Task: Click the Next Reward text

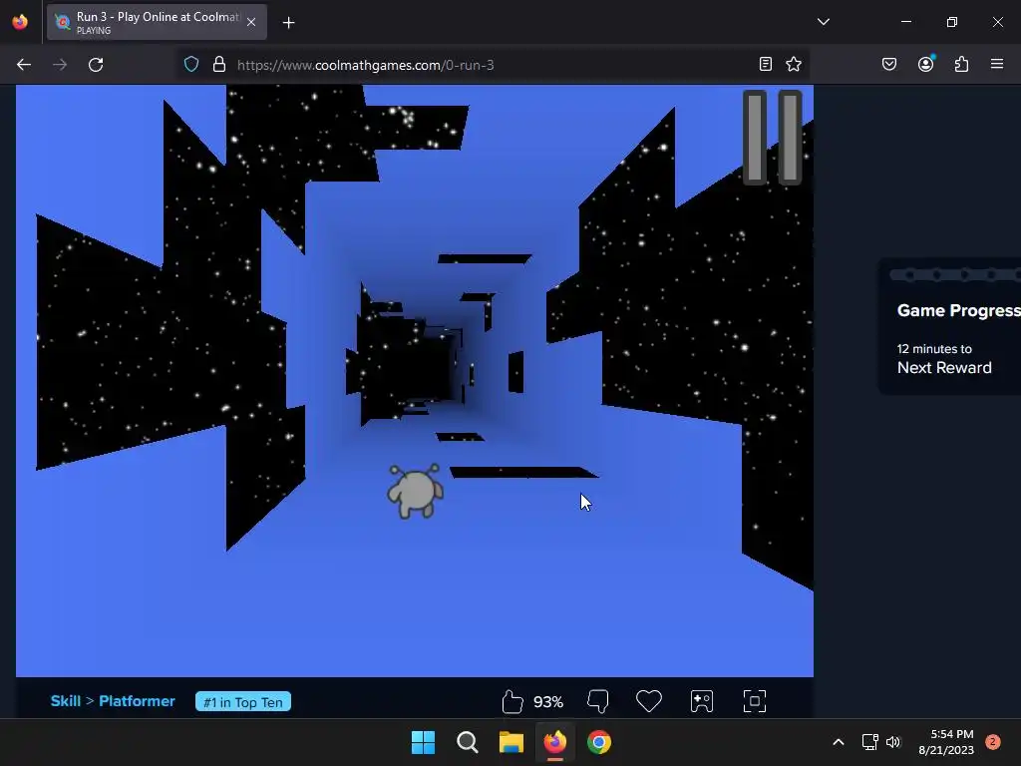Action: coord(944,368)
